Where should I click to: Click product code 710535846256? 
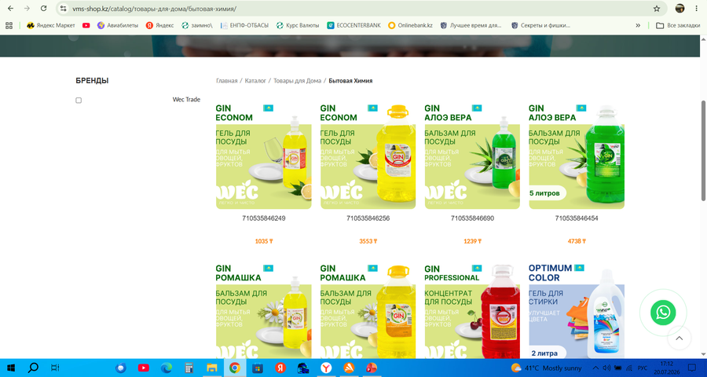(x=368, y=218)
